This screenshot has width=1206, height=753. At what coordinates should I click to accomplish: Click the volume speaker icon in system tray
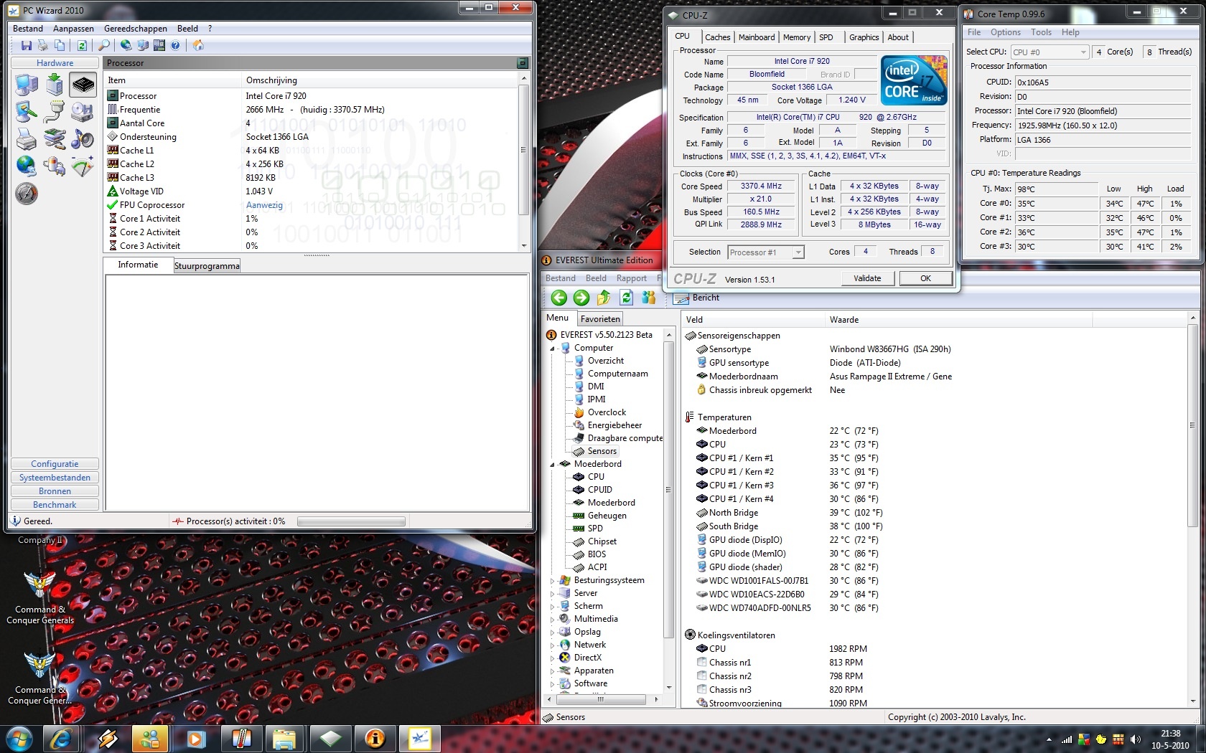point(1135,739)
